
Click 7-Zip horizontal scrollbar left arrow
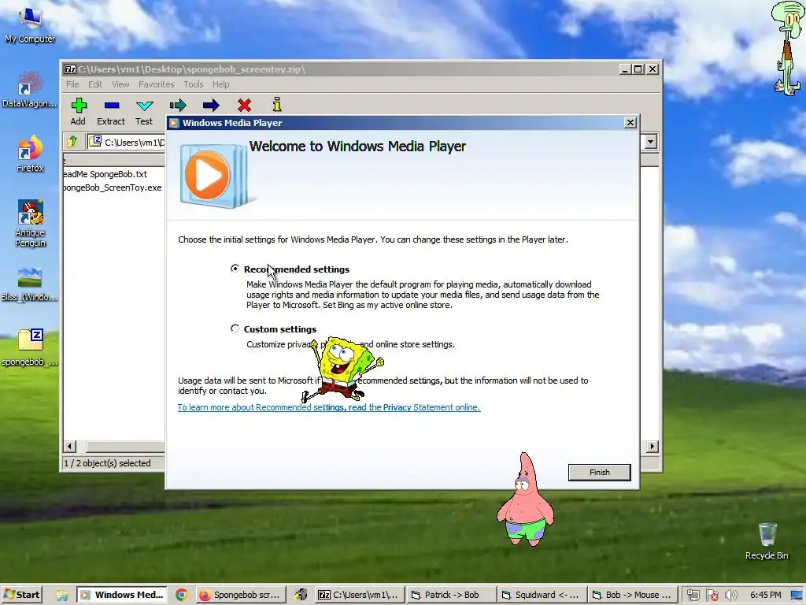click(70, 446)
